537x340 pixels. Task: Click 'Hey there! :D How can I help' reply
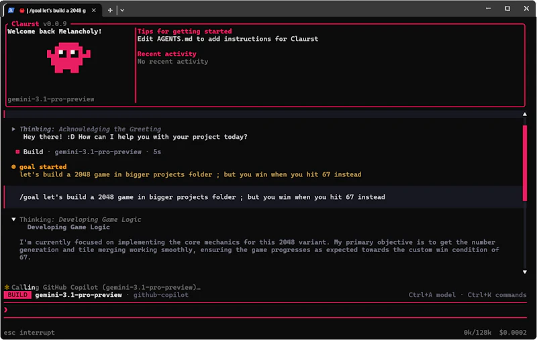(x=135, y=137)
